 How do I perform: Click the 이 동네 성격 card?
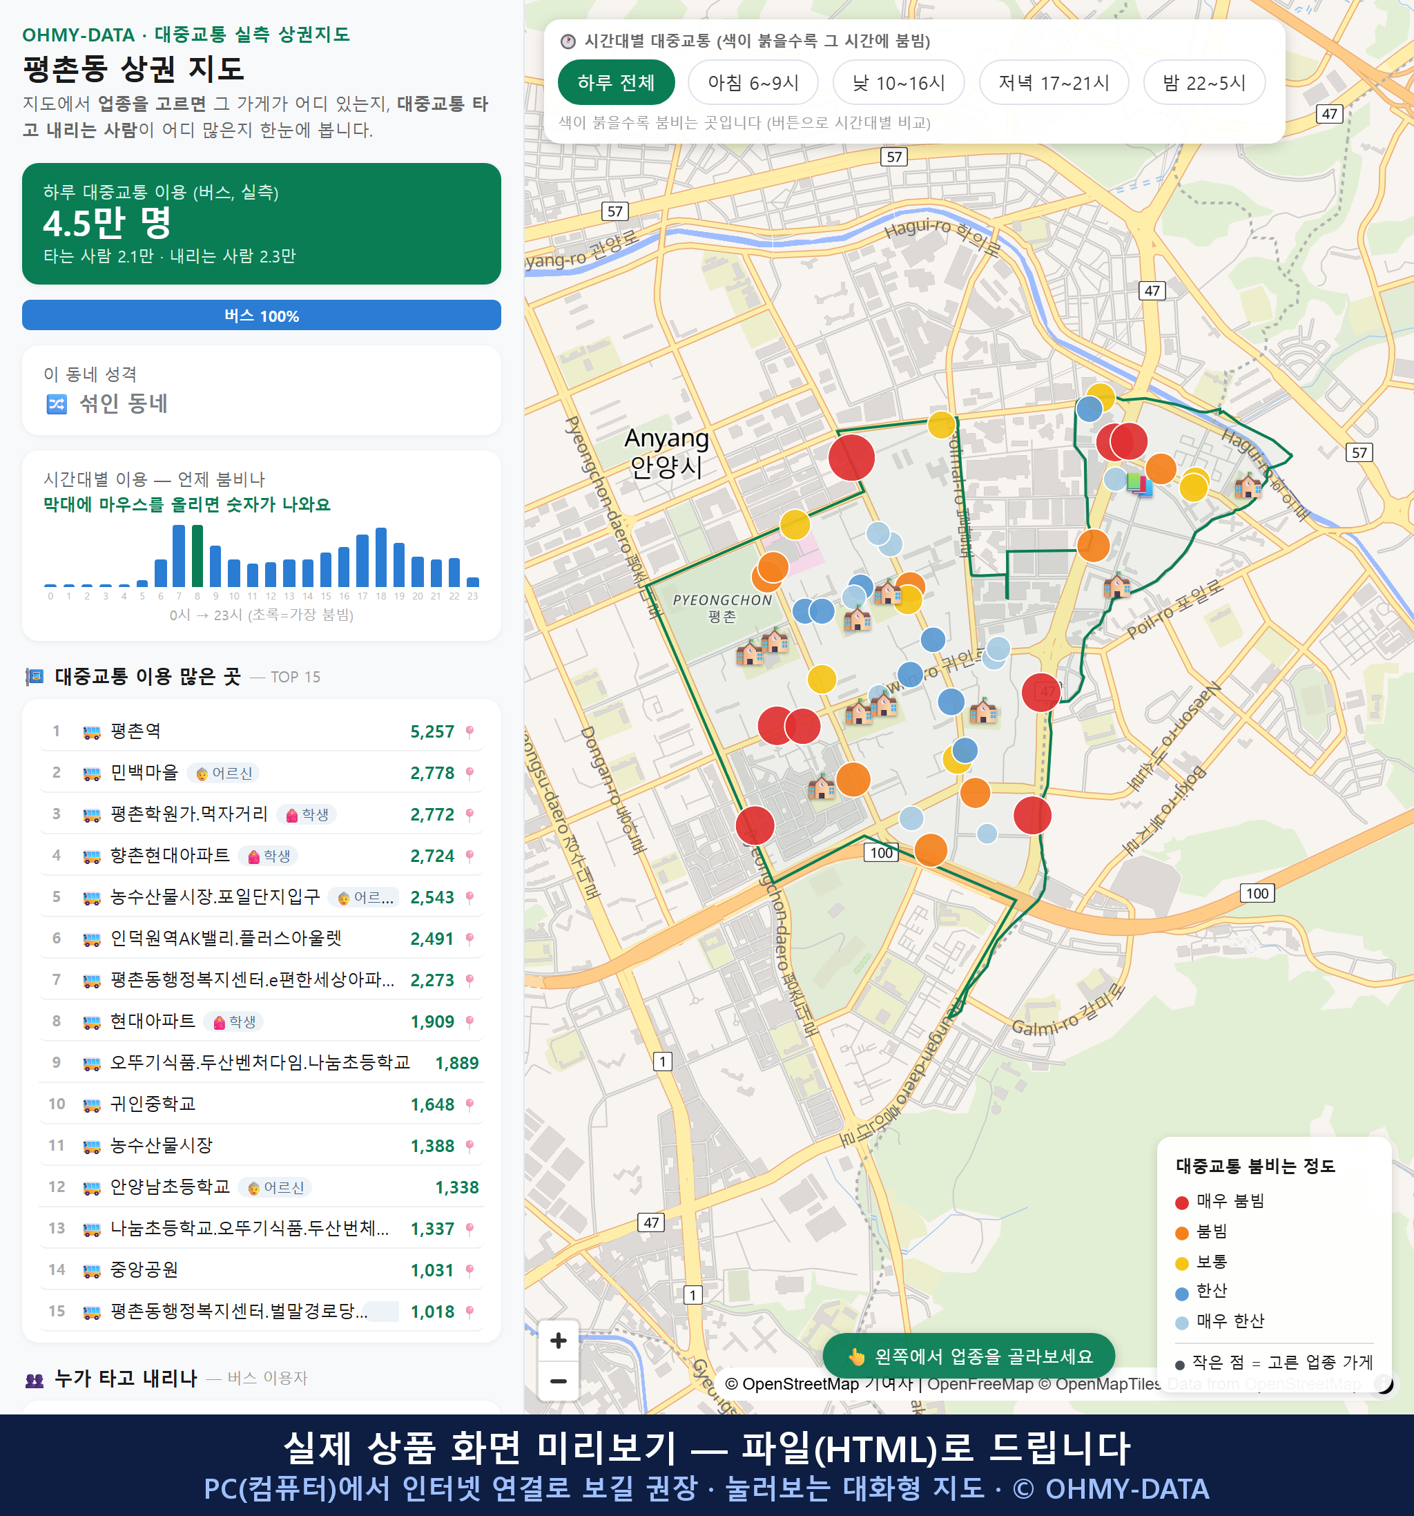pos(262,390)
